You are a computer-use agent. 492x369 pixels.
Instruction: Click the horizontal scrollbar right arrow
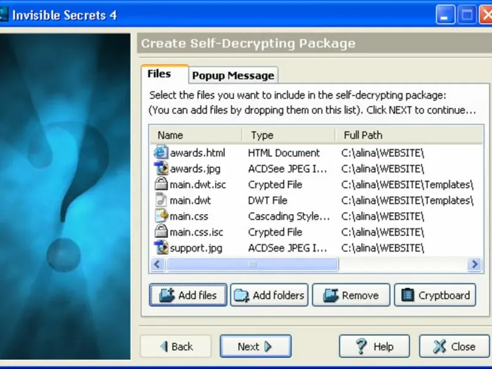click(x=474, y=264)
